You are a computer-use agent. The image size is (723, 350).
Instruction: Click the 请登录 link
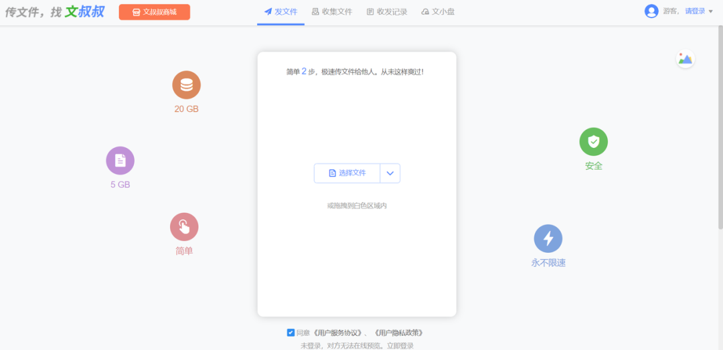(x=695, y=11)
